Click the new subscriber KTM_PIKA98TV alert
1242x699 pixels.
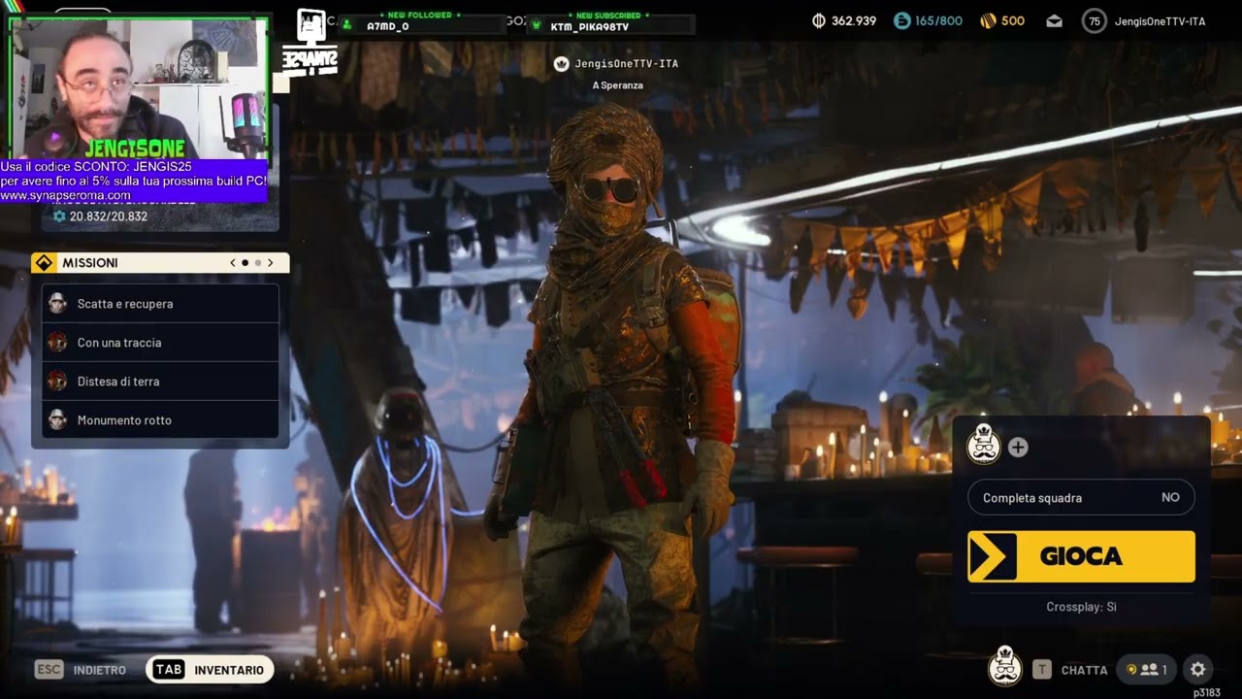point(610,23)
